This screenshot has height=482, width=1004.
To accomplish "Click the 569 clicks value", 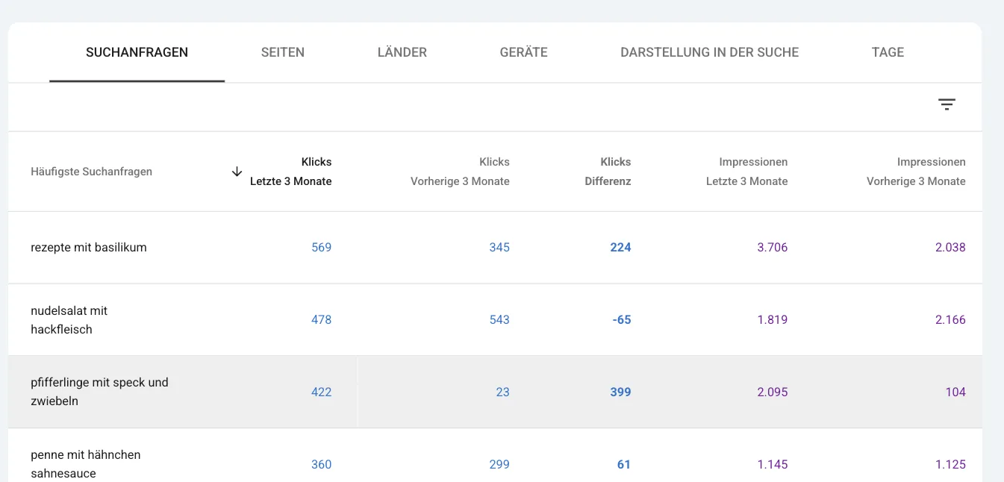I will point(322,248).
